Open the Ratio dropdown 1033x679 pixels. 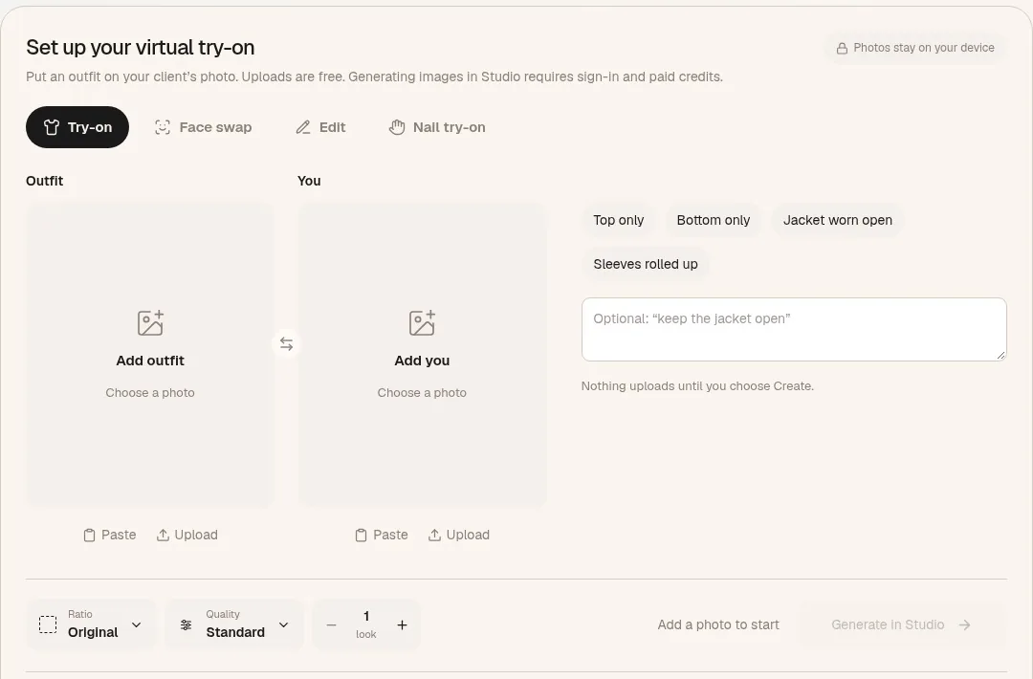pos(91,624)
